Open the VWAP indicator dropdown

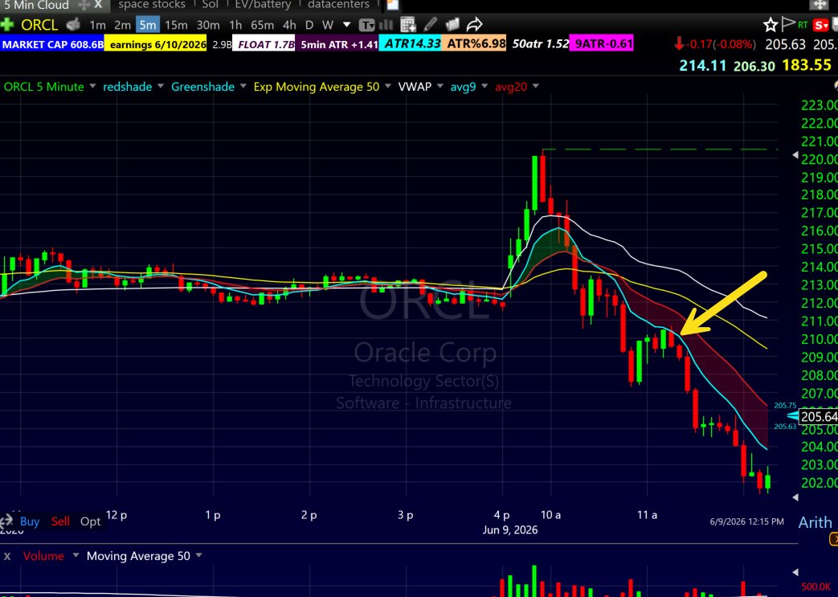coord(439,87)
